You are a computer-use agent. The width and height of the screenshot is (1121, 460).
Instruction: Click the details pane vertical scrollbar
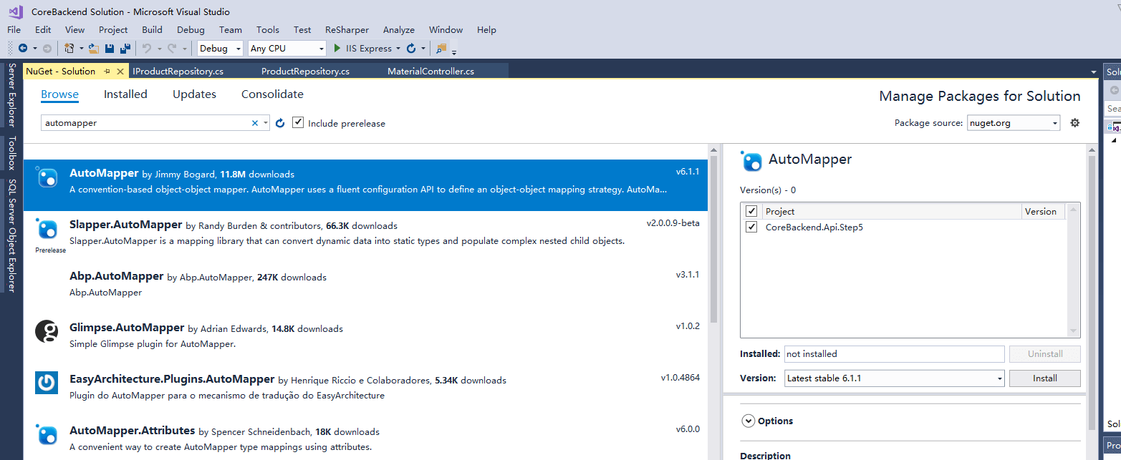pos(1092,293)
